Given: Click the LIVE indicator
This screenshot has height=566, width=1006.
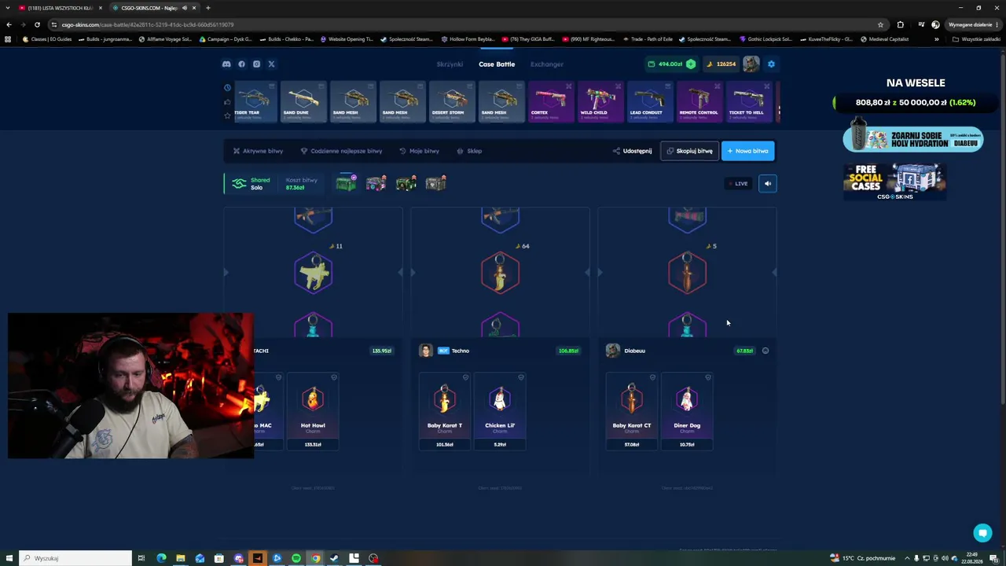Looking at the screenshot, I should [737, 183].
